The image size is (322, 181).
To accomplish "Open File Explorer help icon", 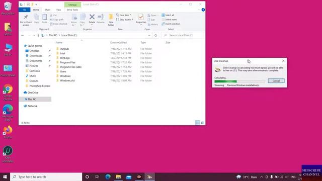I will (203, 10).
